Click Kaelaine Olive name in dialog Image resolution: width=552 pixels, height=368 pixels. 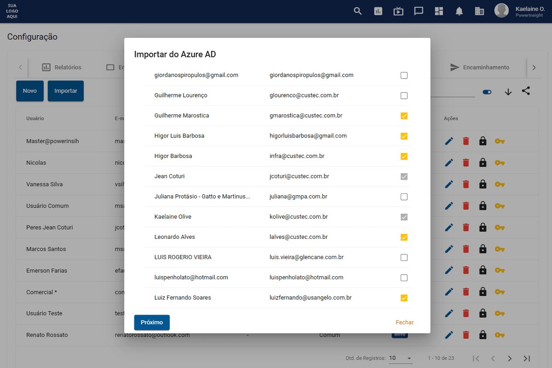pyautogui.click(x=173, y=217)
